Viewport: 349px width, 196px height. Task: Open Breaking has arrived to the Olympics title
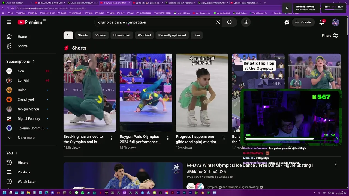(83, 139)
